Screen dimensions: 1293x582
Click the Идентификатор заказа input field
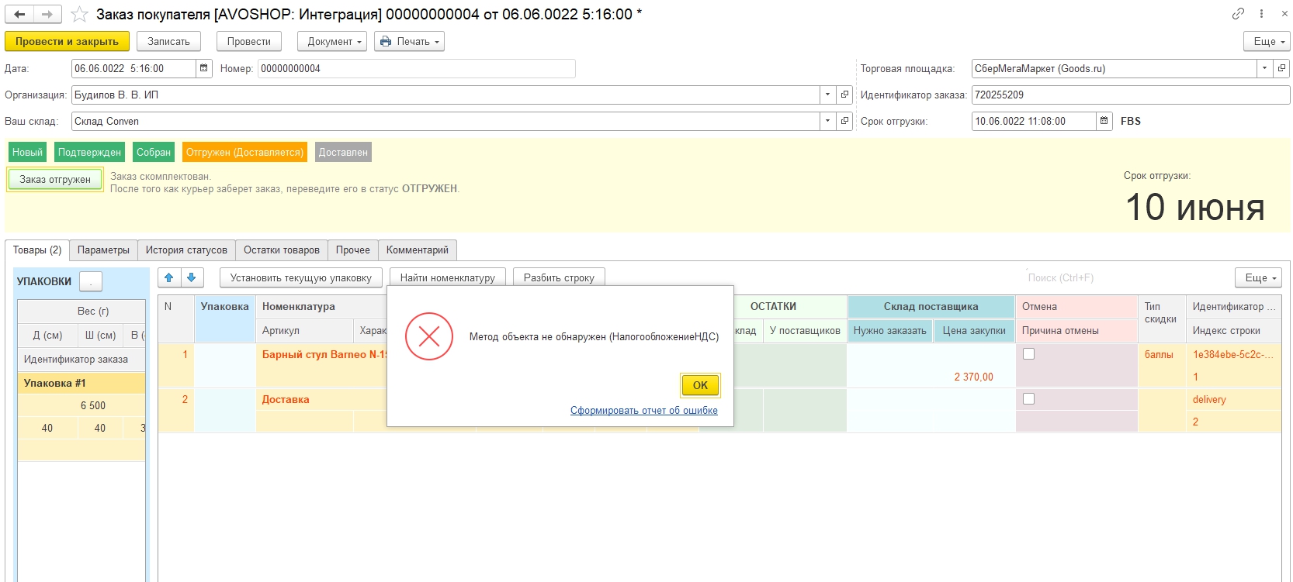[1129, 95]
